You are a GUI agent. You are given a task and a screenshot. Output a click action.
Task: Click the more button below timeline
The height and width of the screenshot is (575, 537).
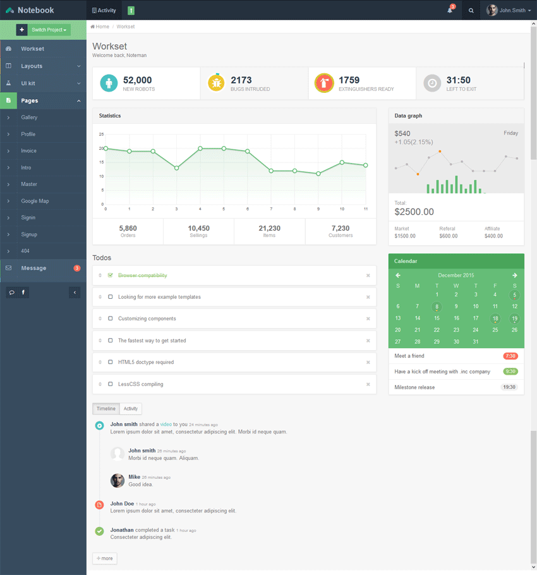tap(105, 559)
